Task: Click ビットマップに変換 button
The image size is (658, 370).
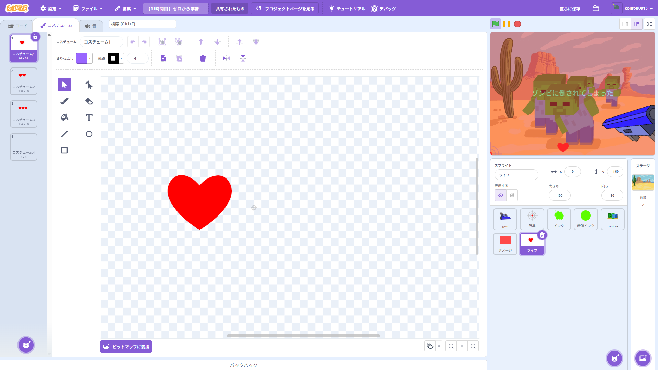Action: tap(126, 346)
